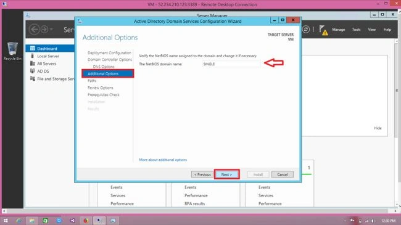Click the Server Manager title bar icon
The height and width of the screenshot is (225, 401).
[28, 15]
